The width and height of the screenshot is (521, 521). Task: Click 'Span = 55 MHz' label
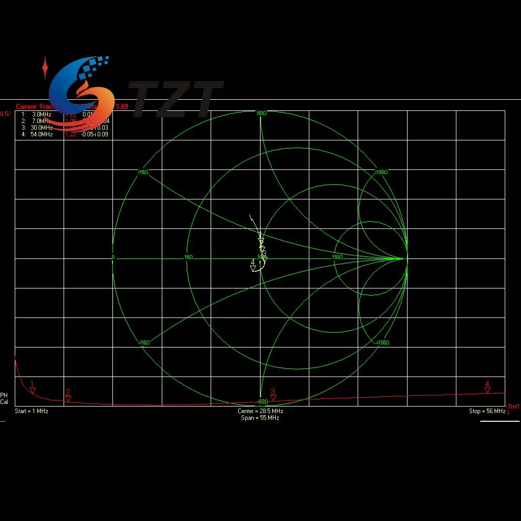point(260,418)
